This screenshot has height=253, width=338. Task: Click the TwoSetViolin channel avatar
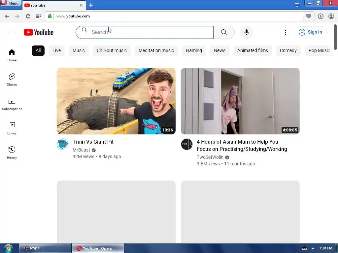[x=187, y=144]
